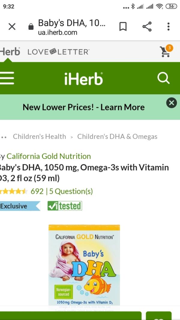
Task: Tap the secure lock icon by URL
Action: [31, 27]
